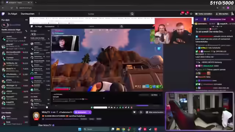Open the red circular app in taskbar

pos(145,129)
